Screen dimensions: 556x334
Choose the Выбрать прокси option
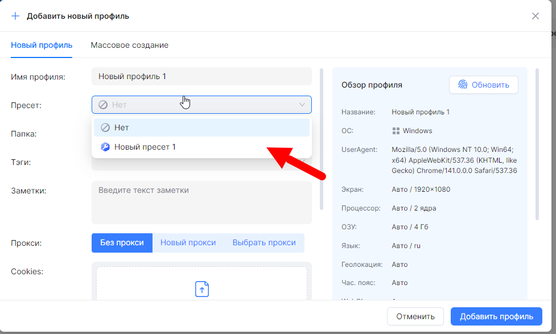pyautogui.click(x=264, y=242)
